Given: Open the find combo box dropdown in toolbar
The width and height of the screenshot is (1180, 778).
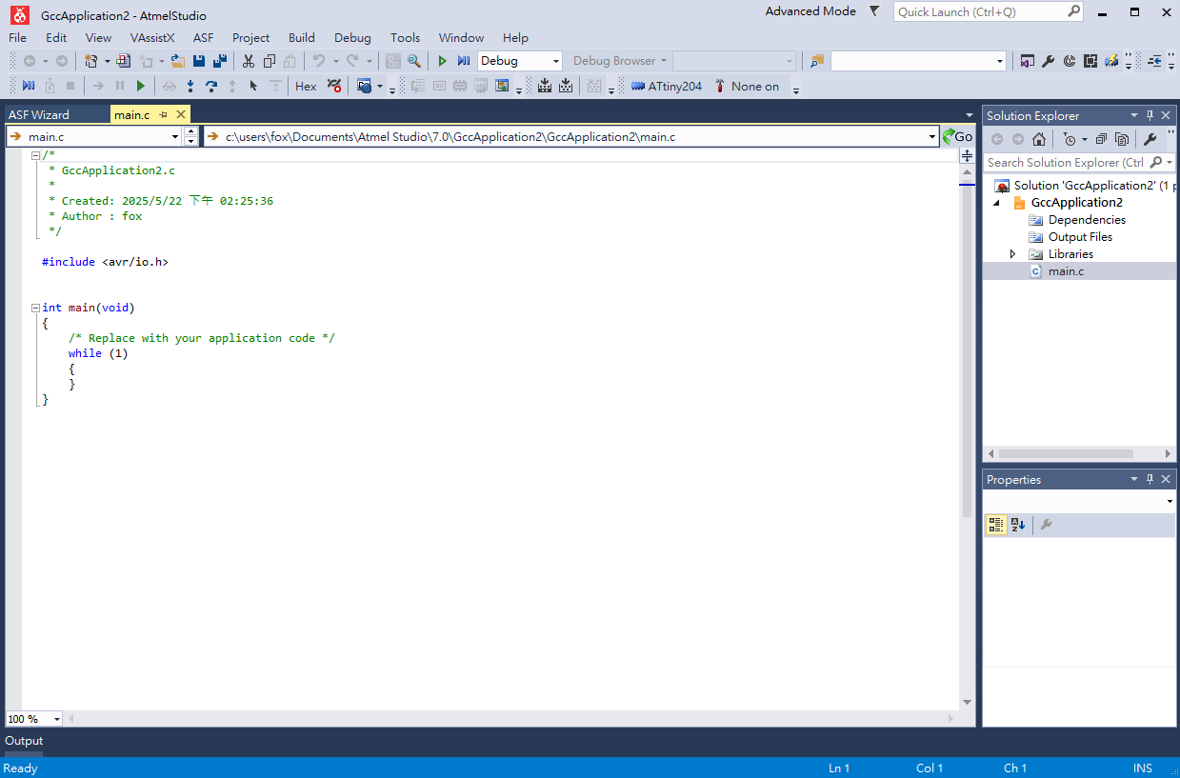Looking at the screenshot, I should pyautogui.click(x=1000, y=61).
